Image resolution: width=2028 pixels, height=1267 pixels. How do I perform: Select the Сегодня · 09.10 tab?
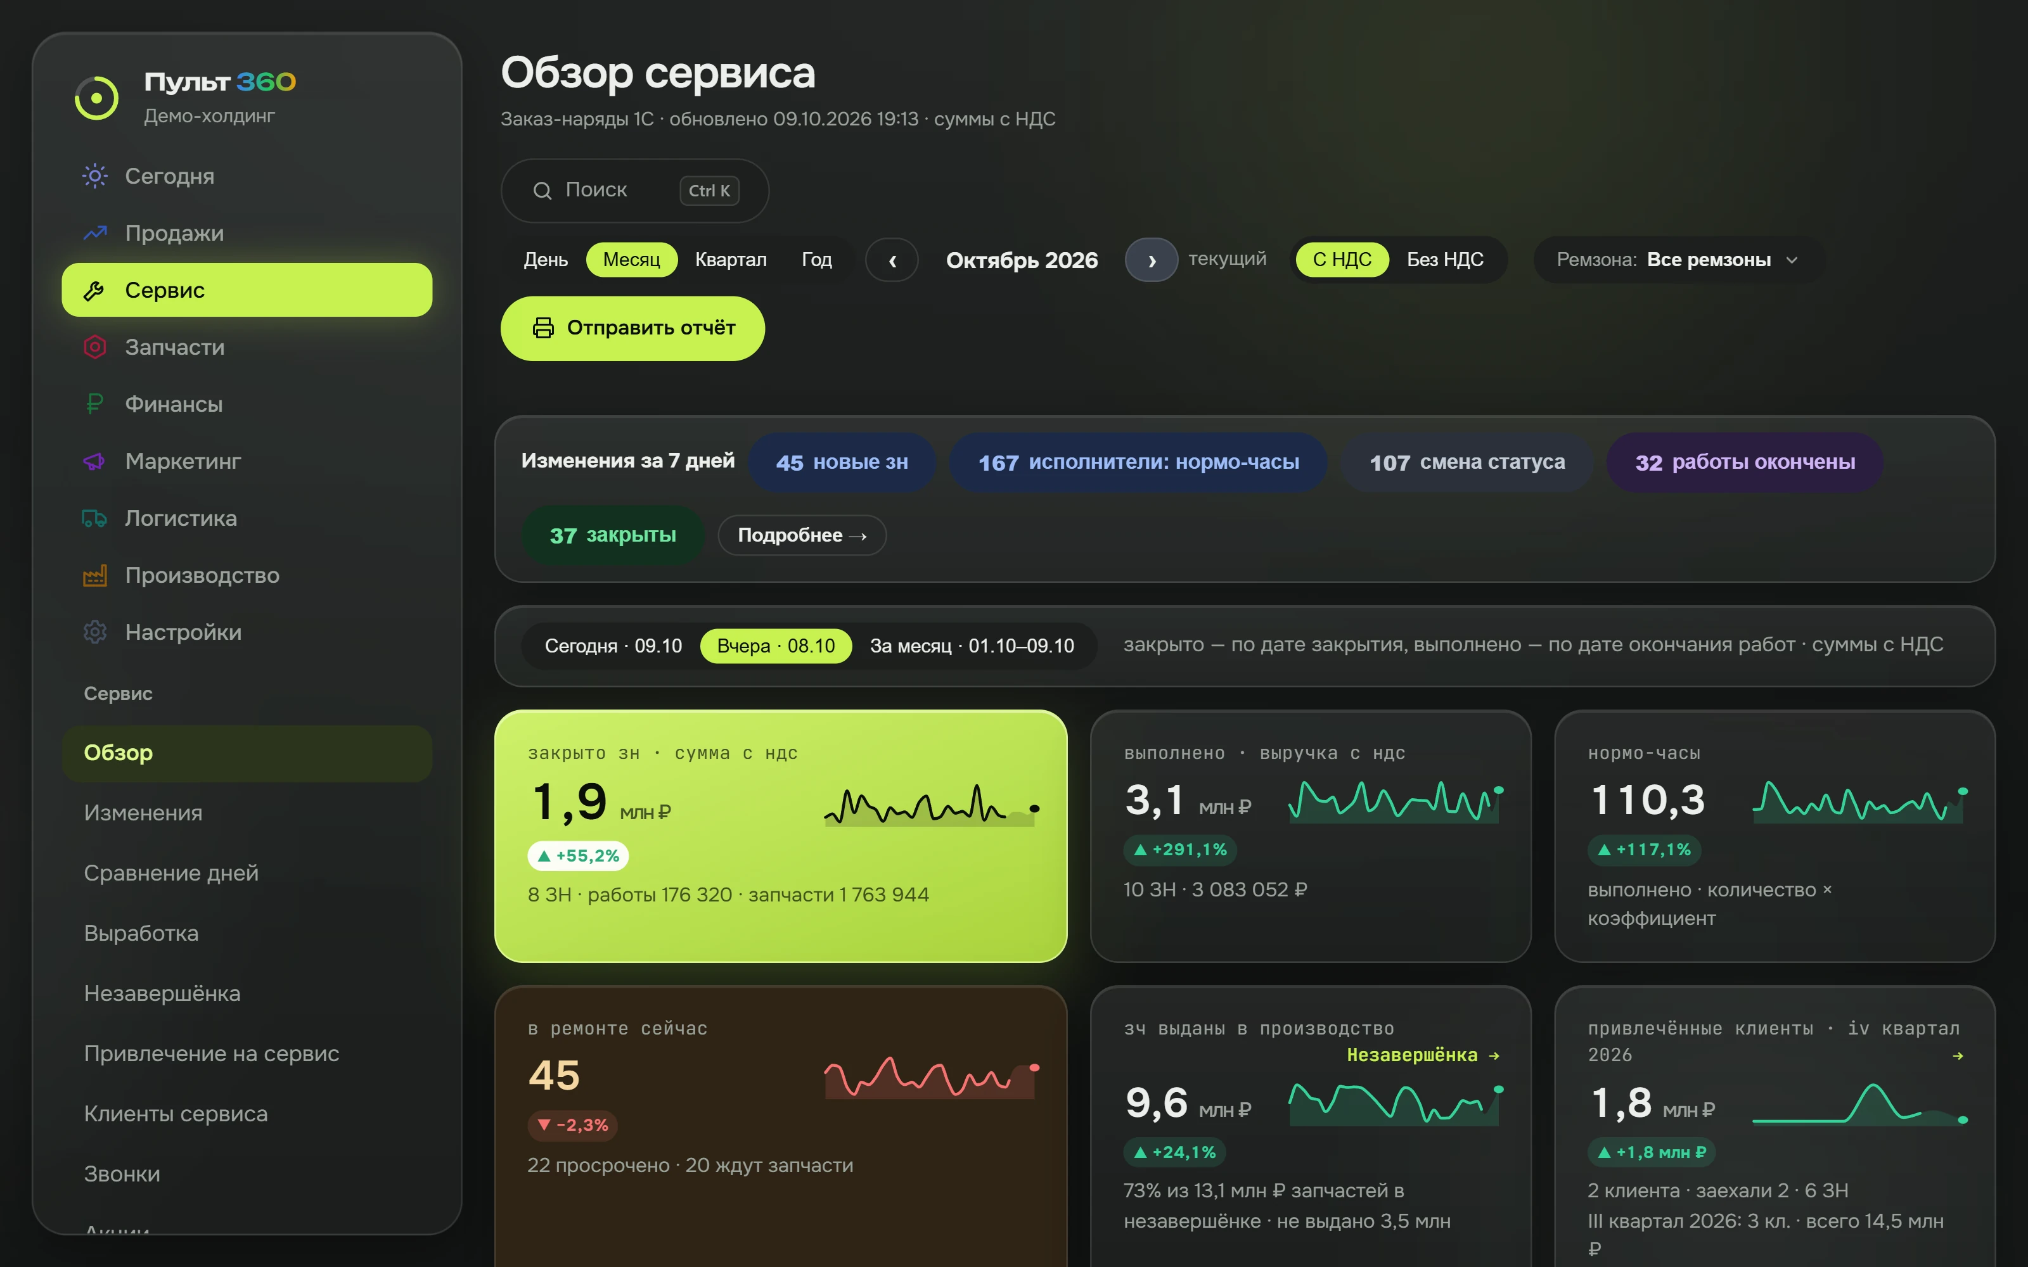coord(613,646)
